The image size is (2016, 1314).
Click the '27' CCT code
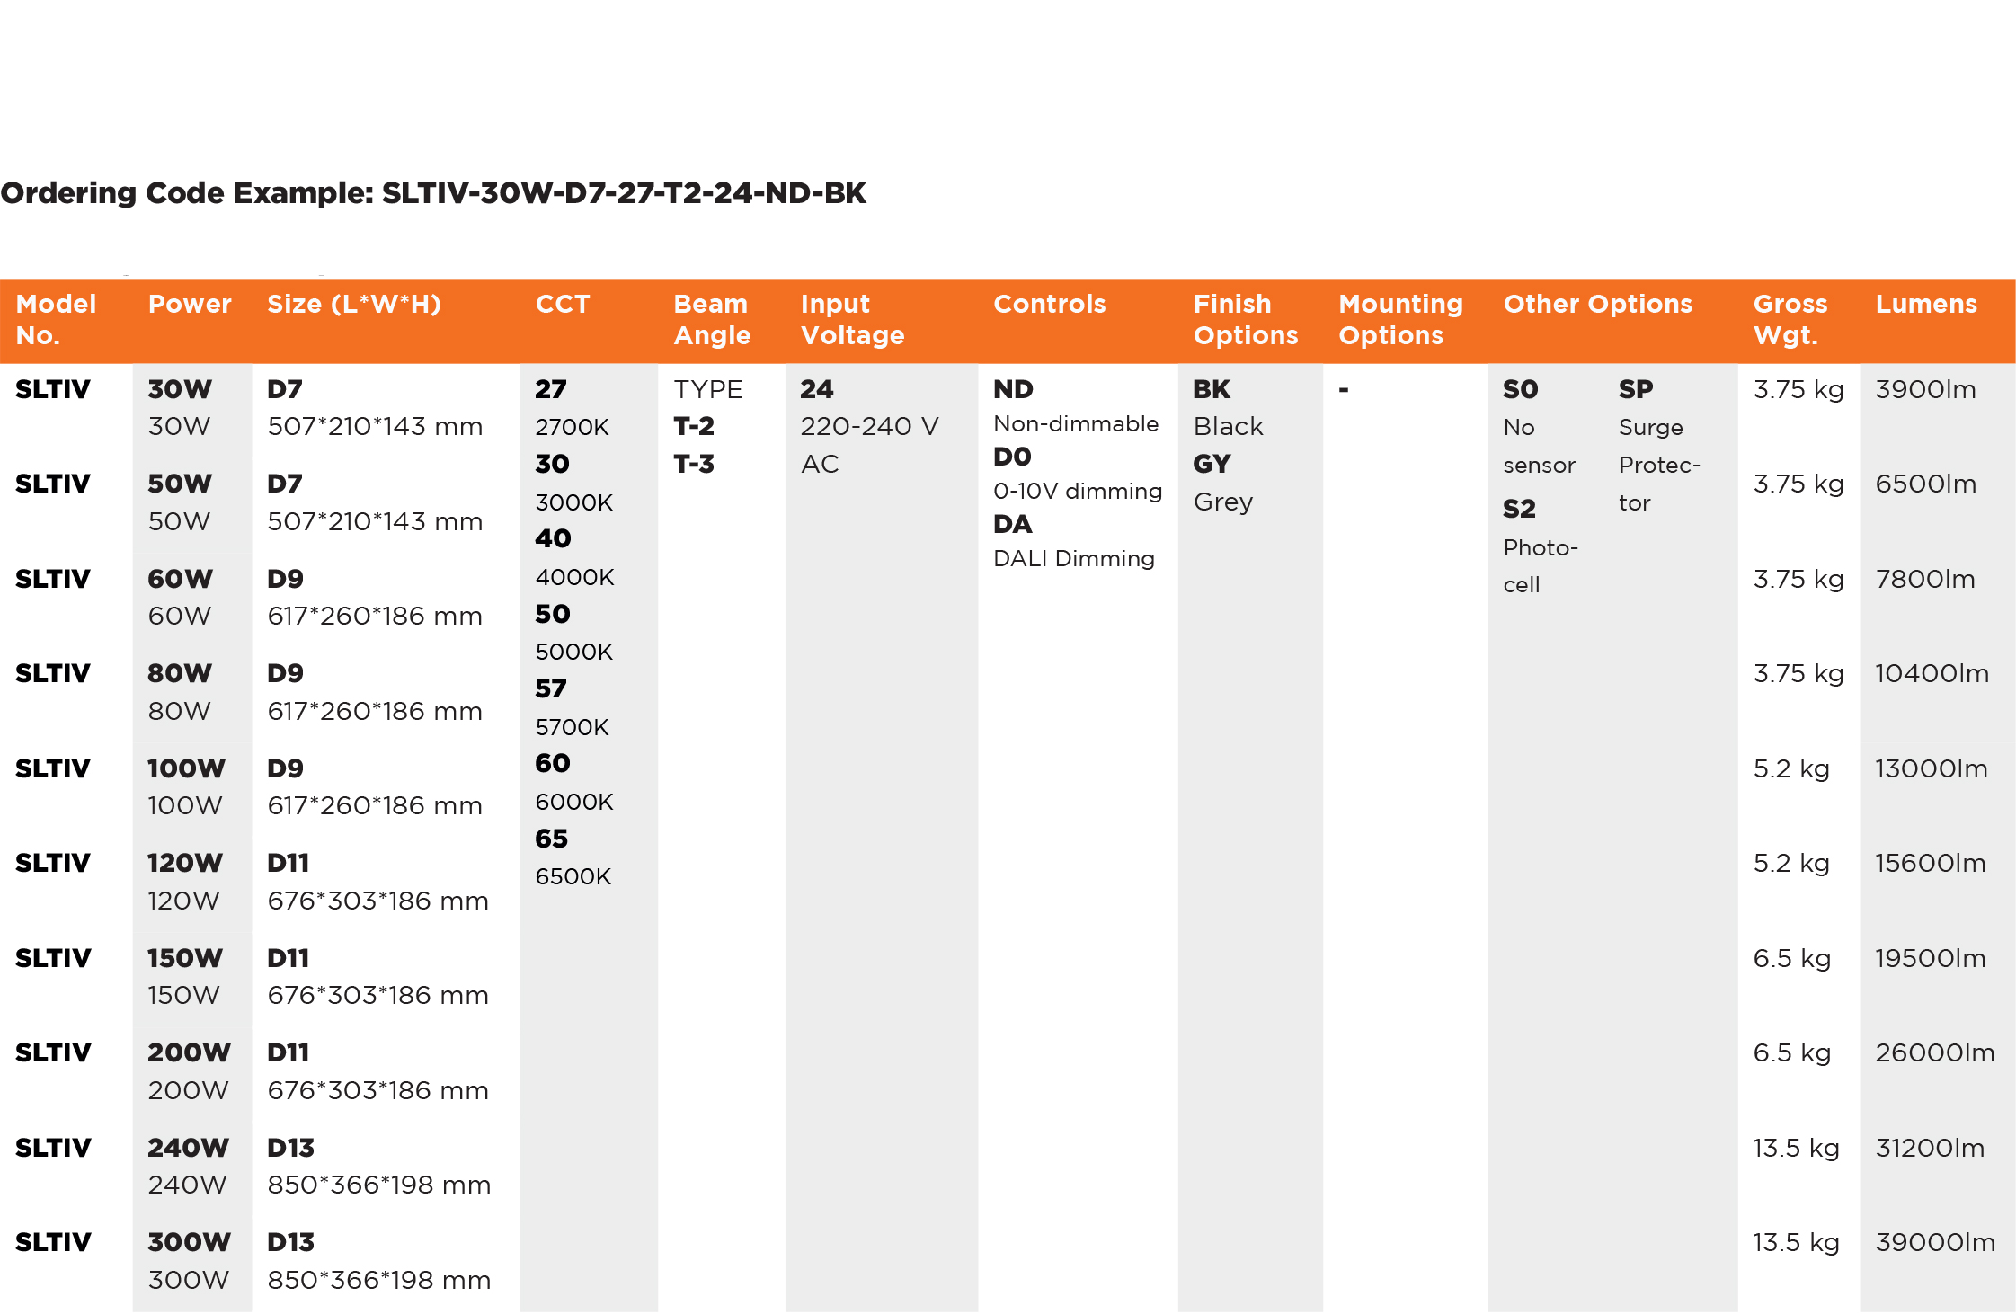coord(551,389)
